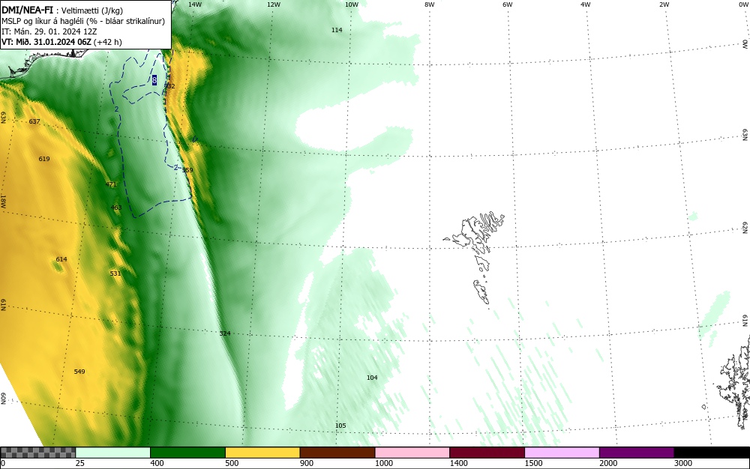Click the 104 map value

[372, 378]
